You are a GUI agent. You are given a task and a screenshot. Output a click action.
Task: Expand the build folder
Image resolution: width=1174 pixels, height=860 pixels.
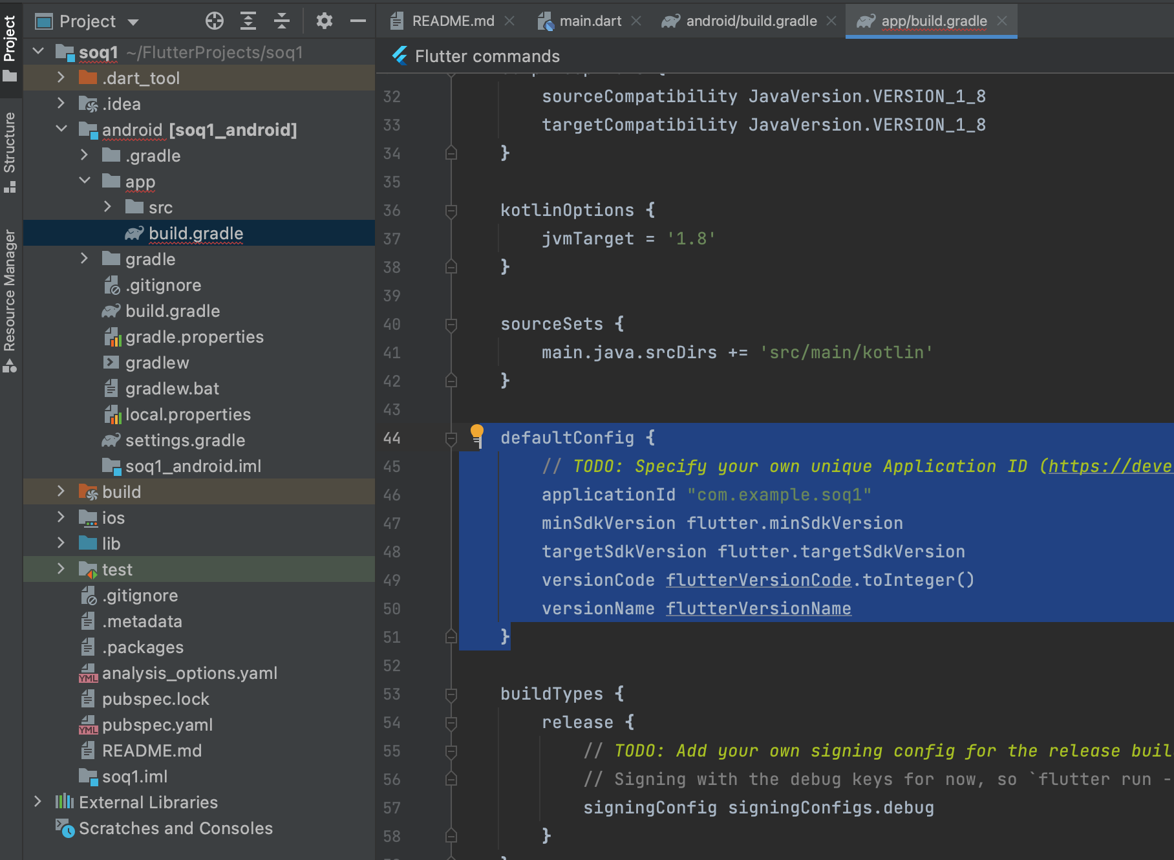coord(61,491)
